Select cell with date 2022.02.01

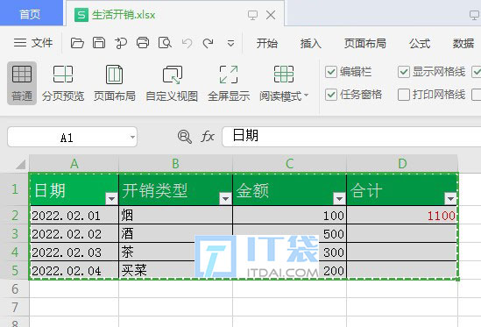(74, 216)
